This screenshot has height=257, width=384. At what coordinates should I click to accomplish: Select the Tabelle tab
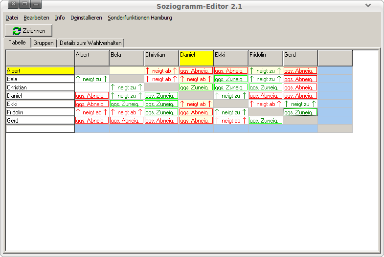tap(17, 43)
